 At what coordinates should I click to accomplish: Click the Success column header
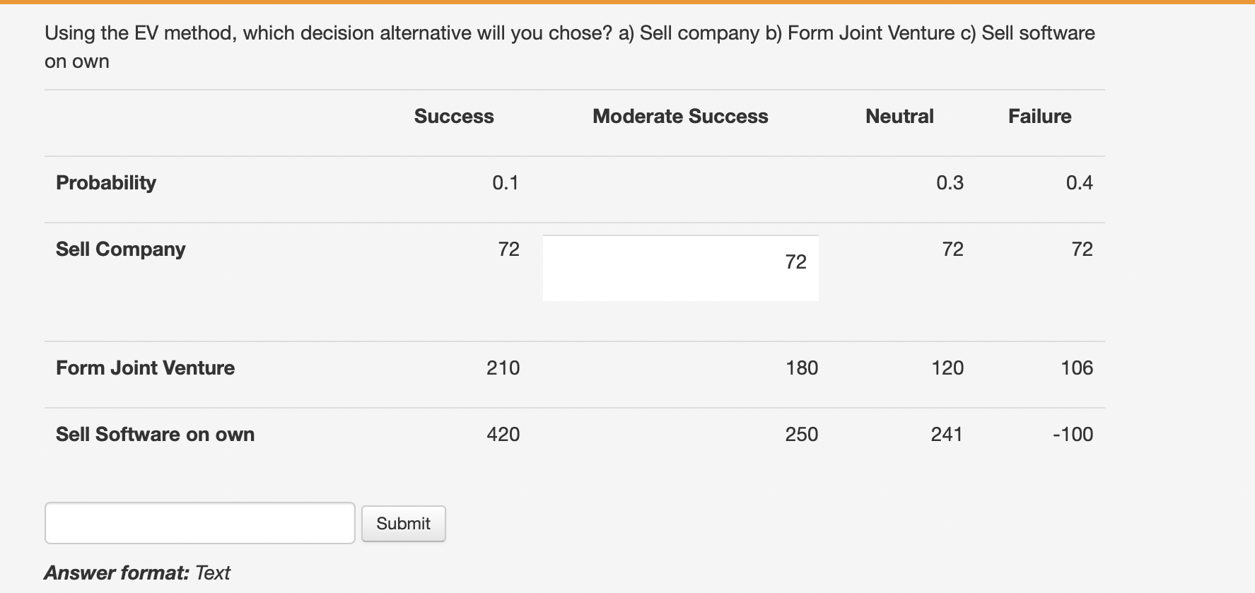point(453,116)
